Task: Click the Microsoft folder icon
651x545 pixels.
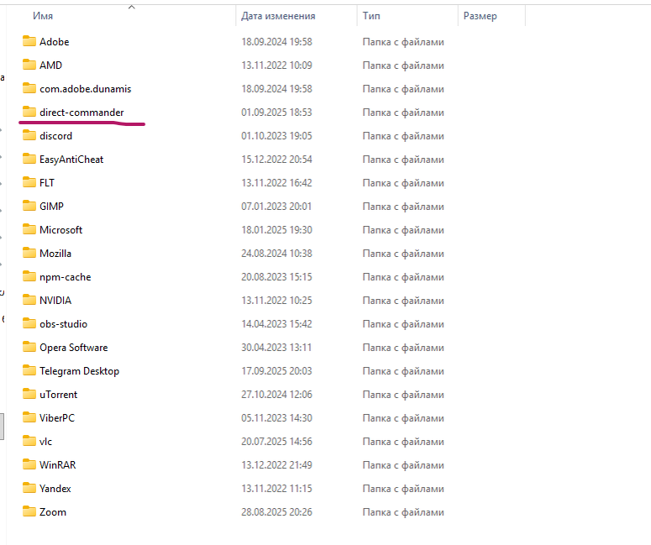Action: point(29,229)
